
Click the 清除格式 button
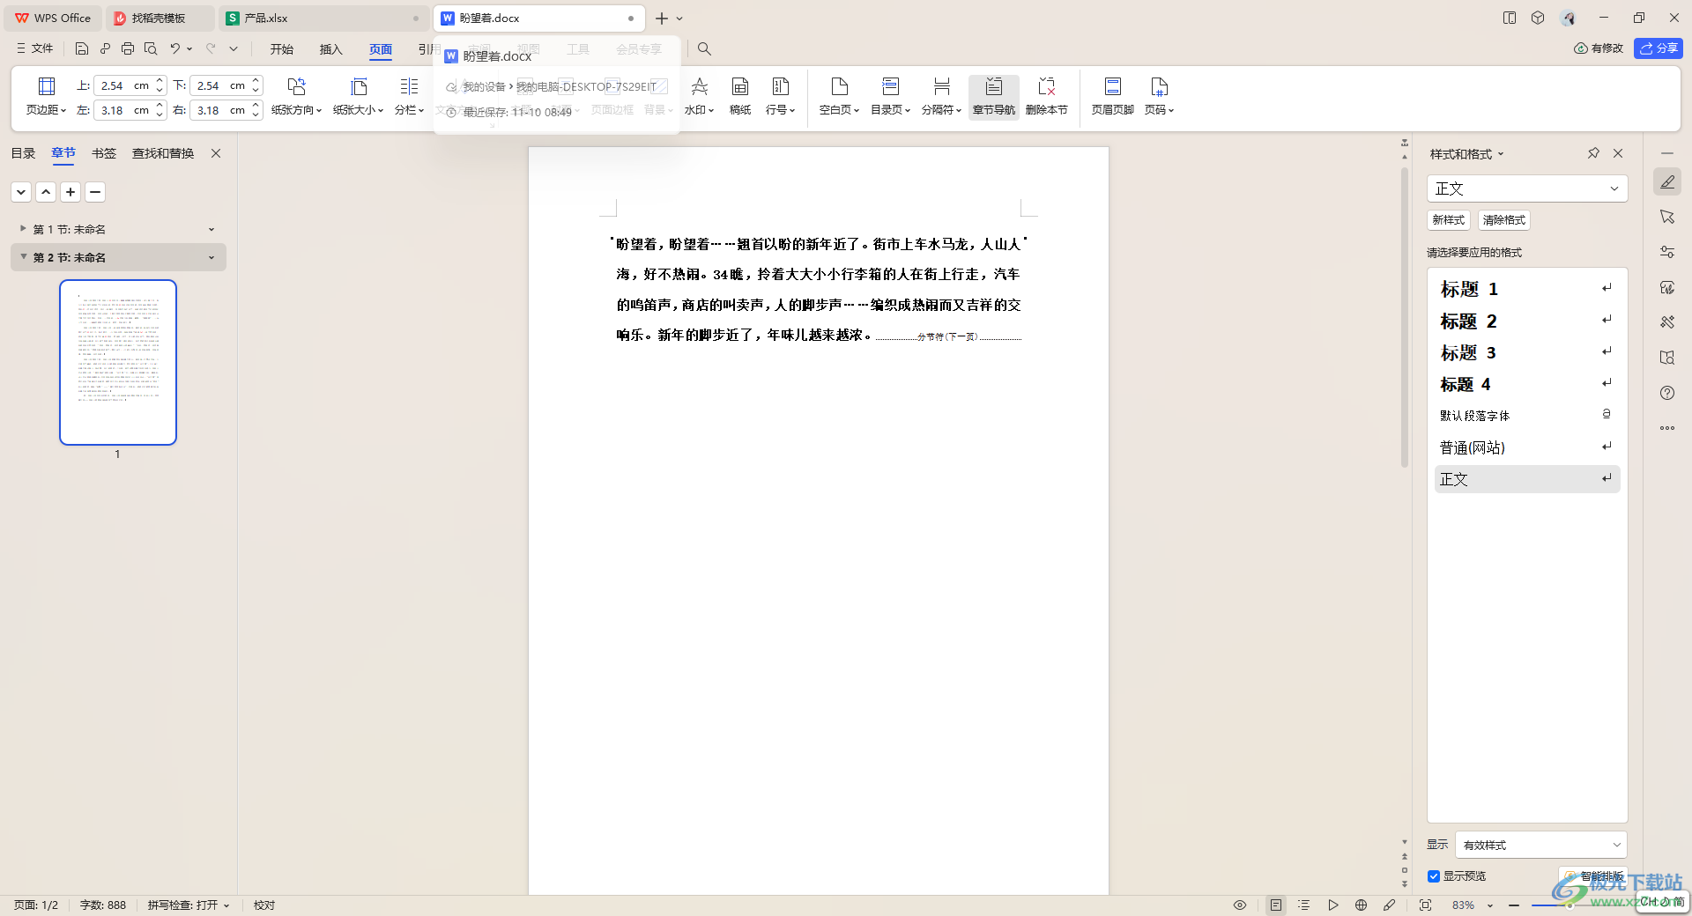[1503, 220]
